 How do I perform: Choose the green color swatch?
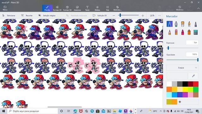pos(196,89)
